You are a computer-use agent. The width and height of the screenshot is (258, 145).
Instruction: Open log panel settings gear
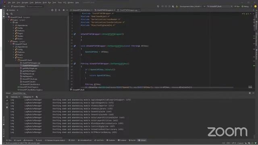250,93
